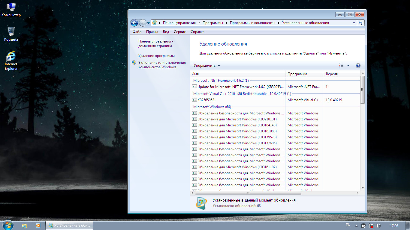
Task: Click the Control Panel icon in address bar
Action: pos(154,22)
